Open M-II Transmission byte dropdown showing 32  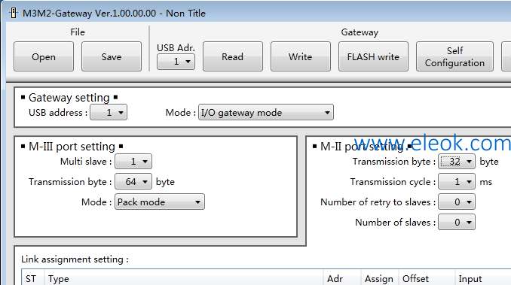pos(457,162)
